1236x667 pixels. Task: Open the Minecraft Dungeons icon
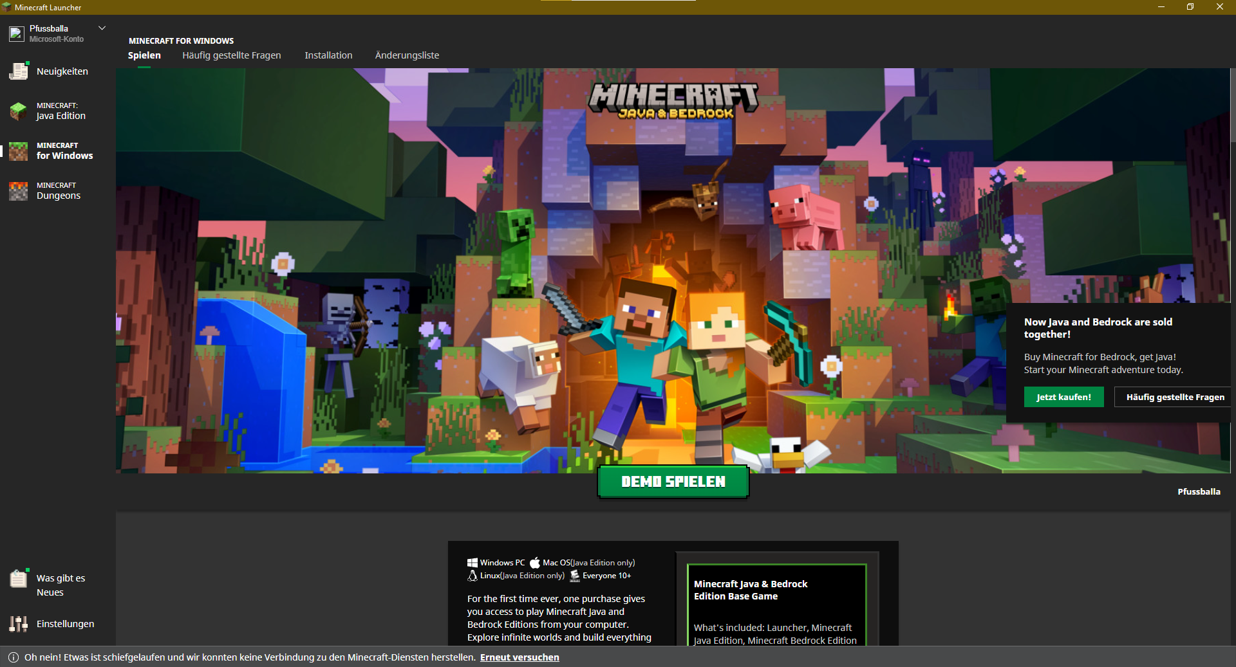click(x=19, y=191)
